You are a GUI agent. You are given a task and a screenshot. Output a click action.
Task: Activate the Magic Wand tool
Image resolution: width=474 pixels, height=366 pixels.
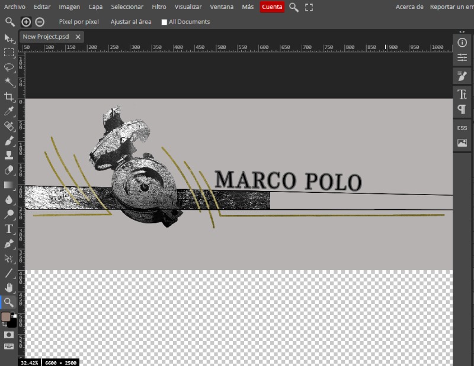pos(9,82)
